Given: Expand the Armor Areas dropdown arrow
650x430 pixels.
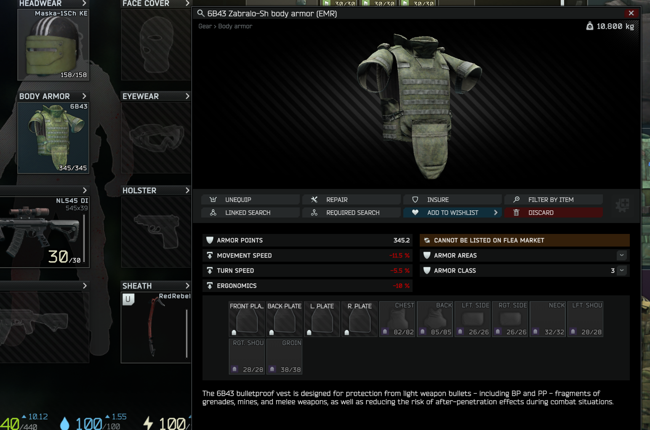Looking at the screenshot, I should pos(622,255).
